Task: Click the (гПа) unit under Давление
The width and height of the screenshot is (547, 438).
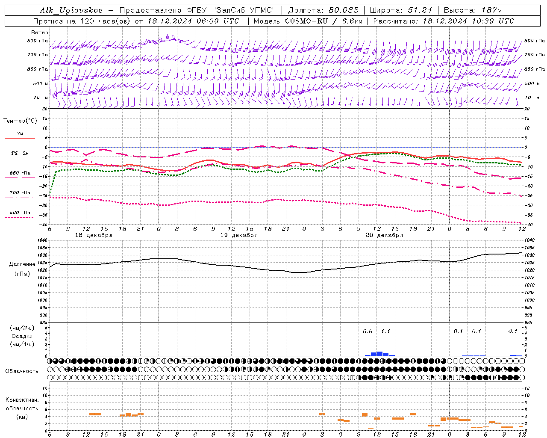Action: [x=22, y=274]
